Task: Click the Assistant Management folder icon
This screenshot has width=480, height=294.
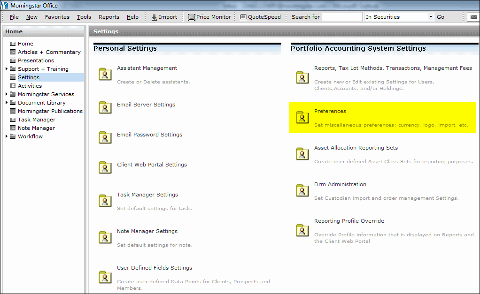Action: tap(105, 74)
